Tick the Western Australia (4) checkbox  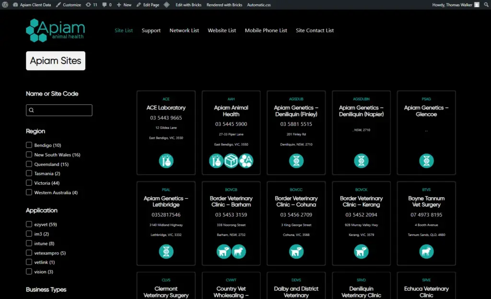(29, 192)
